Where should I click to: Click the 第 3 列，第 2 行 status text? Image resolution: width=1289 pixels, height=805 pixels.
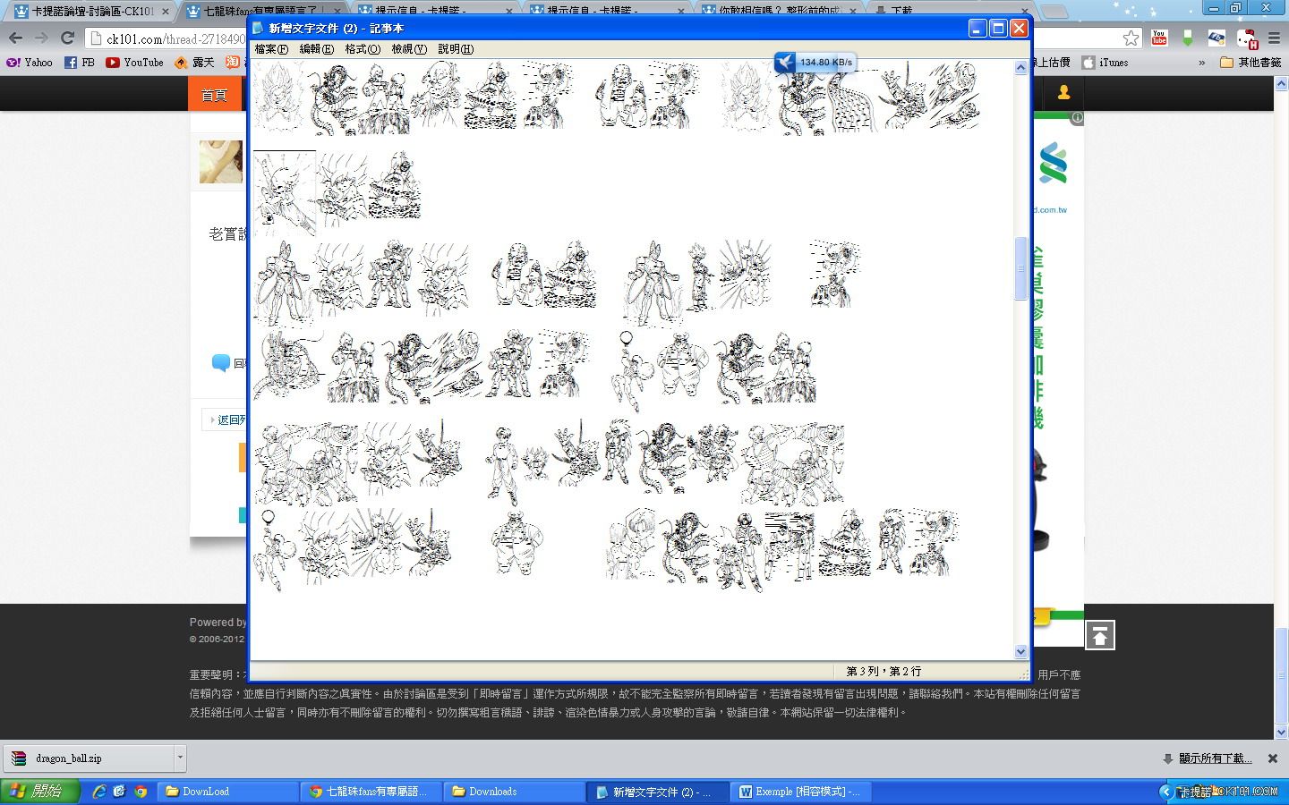[x=884, y=671]
